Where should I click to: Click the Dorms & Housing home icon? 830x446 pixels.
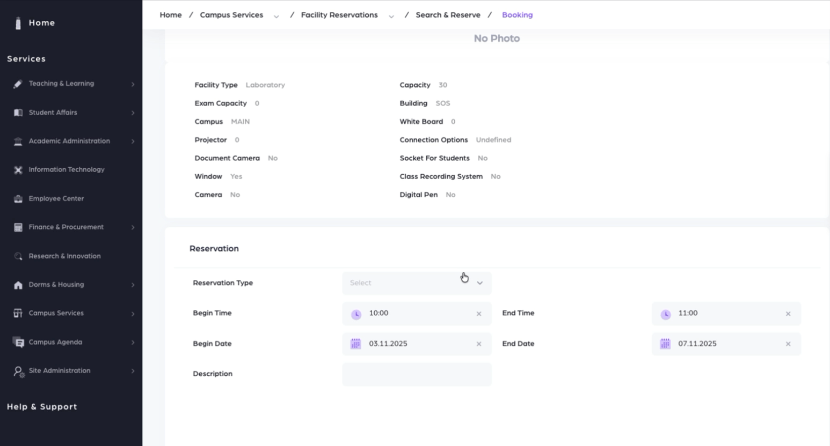pos(18,285)
